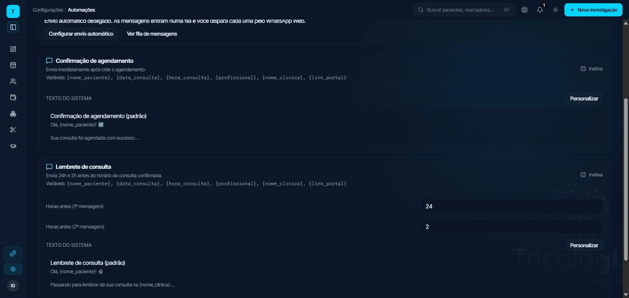Screen dimensions: 629x298
Task: Select Confirmação de agendamento (padrão) template card
Action: pyautogui.click(x=324, y=126)
